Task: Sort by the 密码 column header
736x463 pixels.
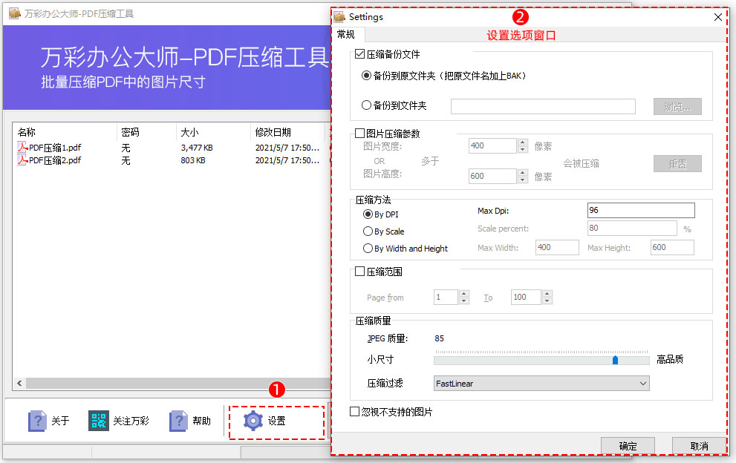Action: click(x=146, y=132)
